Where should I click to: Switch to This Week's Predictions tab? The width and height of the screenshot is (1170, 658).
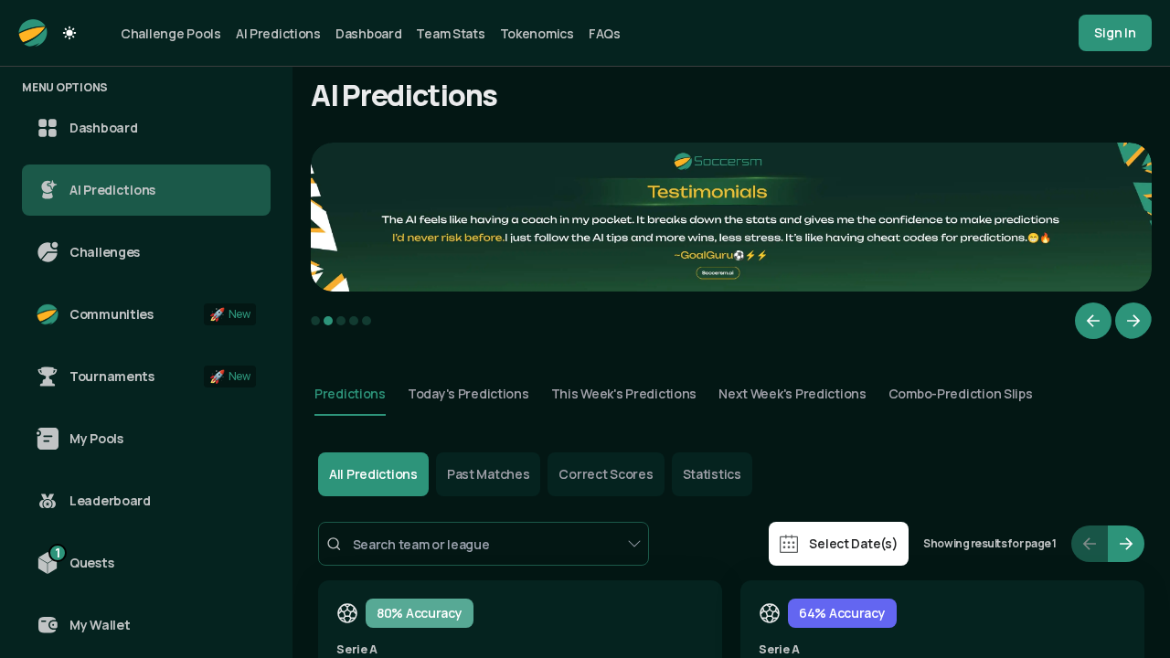tap(623, 394)
